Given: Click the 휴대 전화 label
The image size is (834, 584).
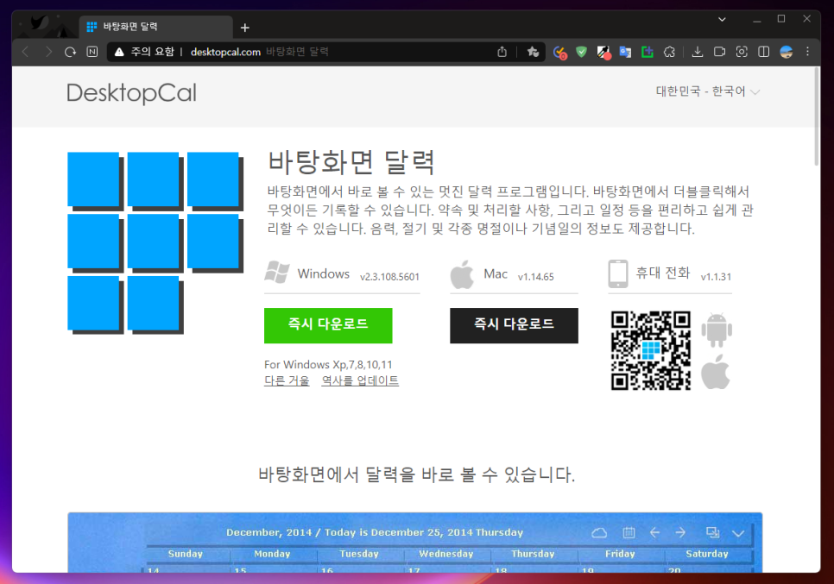Looking at the screenshot, I should [663, 273].
